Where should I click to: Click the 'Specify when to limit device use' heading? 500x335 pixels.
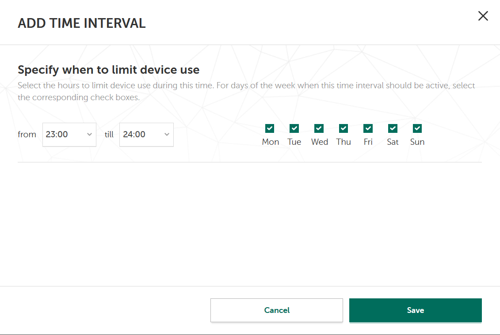tap(108, 70)
